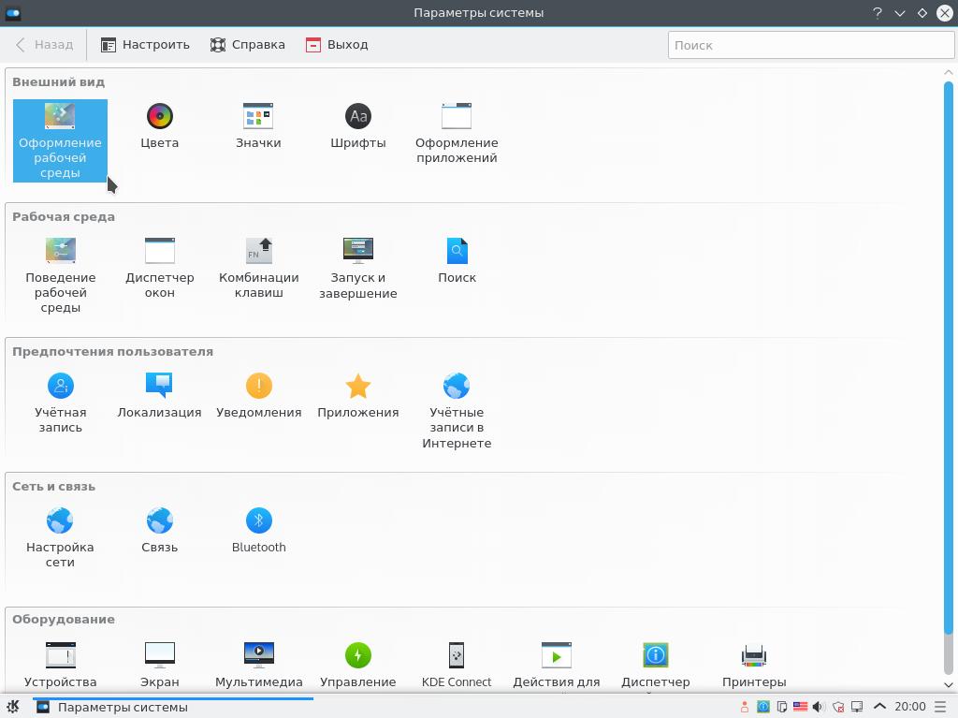
Task: Open the Уведомления (Notifications) settings
Action: click(x=258, y=397)
